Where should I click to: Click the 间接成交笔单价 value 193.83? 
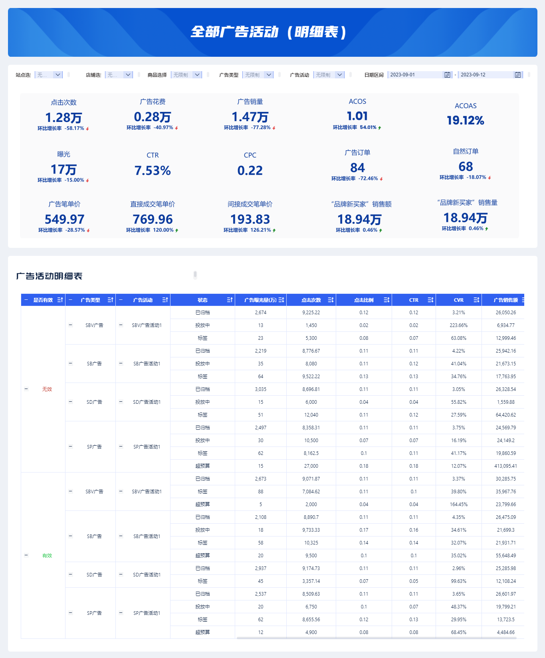pos(250,219)
